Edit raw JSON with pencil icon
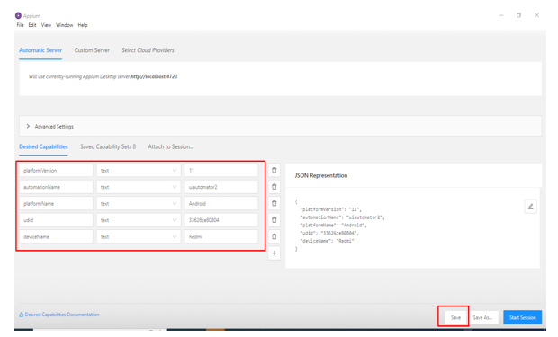 tap(531, 207)
